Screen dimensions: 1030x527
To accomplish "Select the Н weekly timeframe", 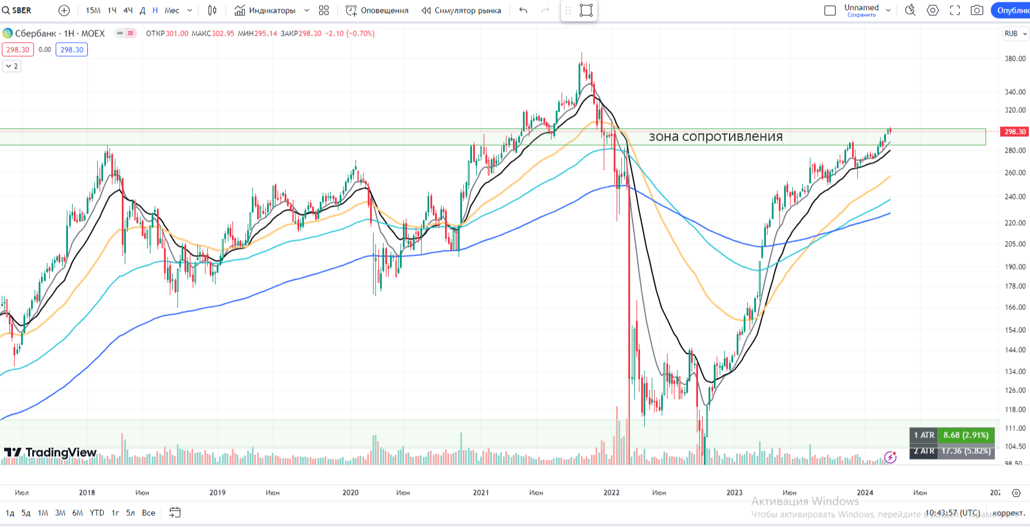I will 155,11.
